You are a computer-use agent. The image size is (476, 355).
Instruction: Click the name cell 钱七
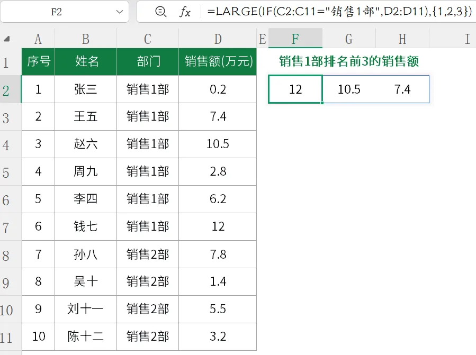pos(86,226)
